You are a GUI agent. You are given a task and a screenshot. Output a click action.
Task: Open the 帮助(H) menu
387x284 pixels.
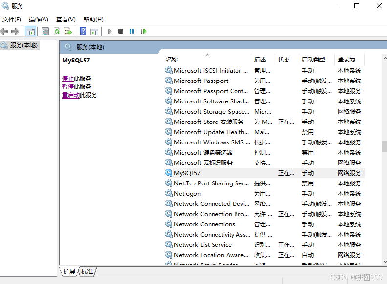[93, 19]
